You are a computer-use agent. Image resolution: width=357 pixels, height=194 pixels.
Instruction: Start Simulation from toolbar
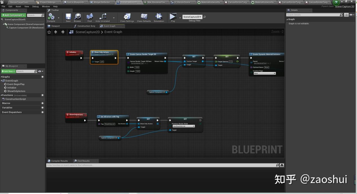point(159,17)
